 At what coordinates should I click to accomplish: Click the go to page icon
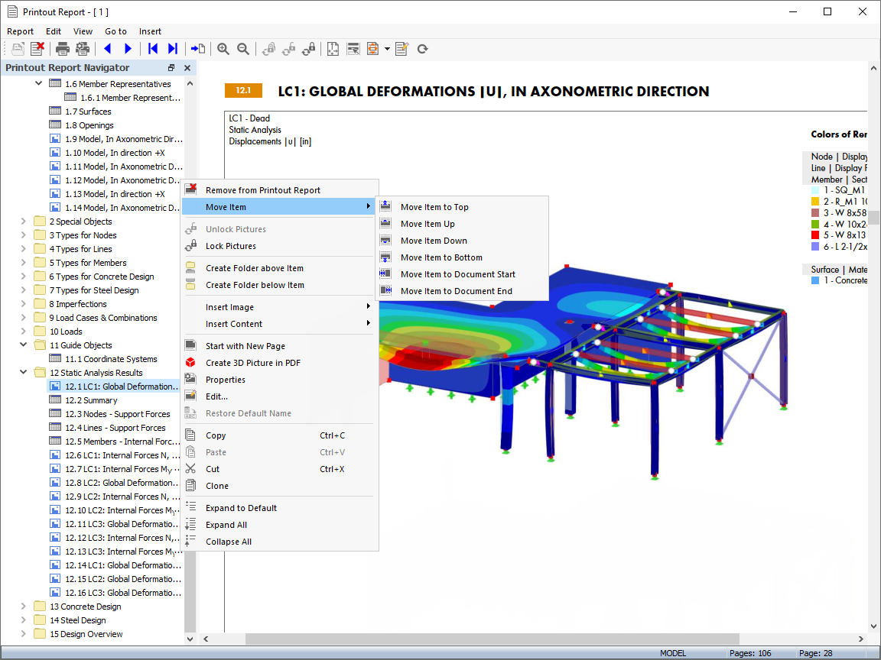[198, 49]
